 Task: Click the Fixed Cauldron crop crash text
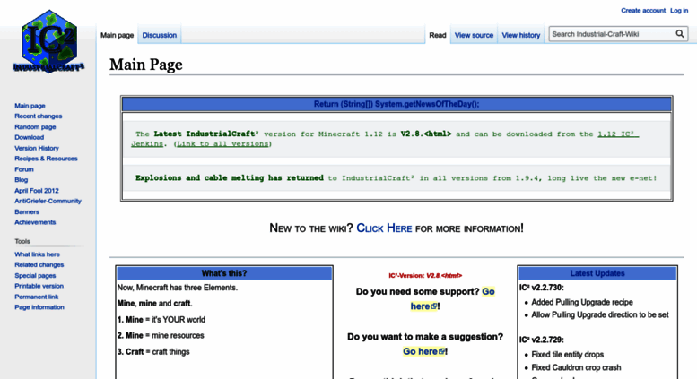click(x=576, y=367)
